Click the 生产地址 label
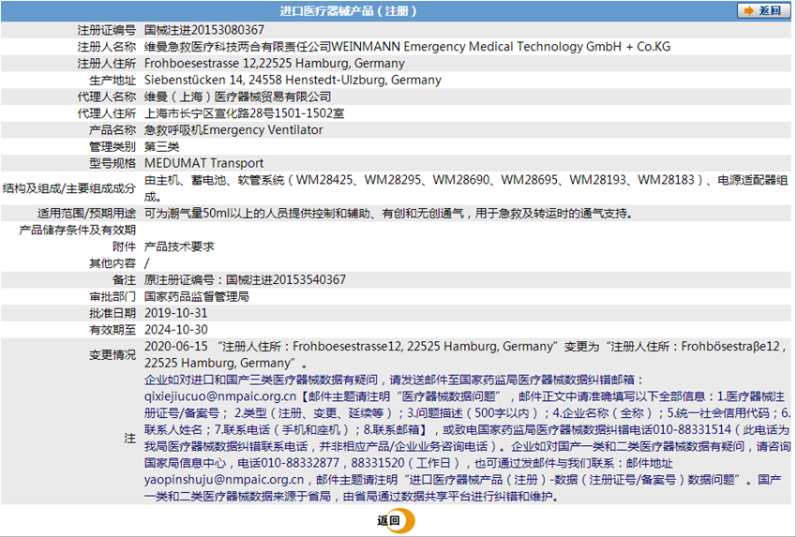 pyautogui.click(x=113, y=81)
